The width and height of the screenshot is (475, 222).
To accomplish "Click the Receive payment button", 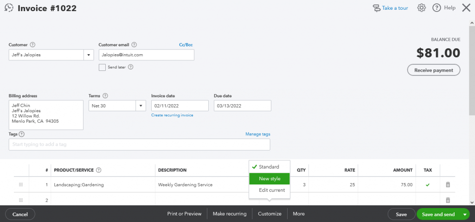I will tap(434, 70).
